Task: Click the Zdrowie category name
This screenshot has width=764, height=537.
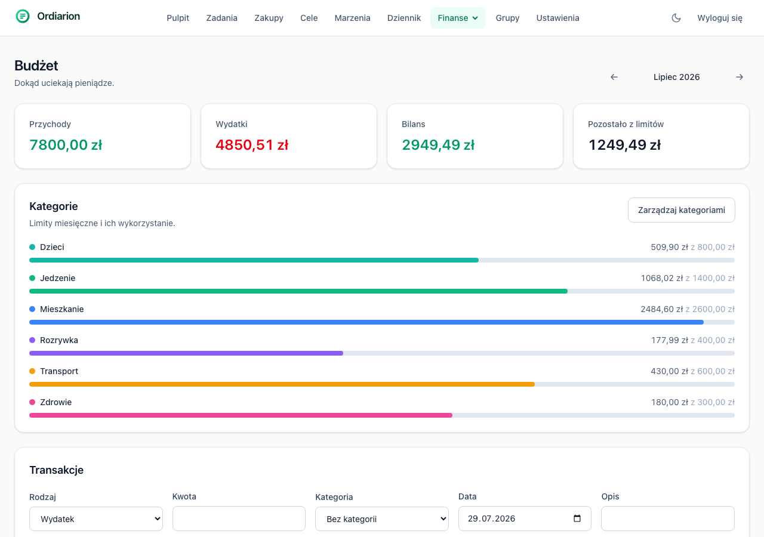Action: (x=56, y=402)
